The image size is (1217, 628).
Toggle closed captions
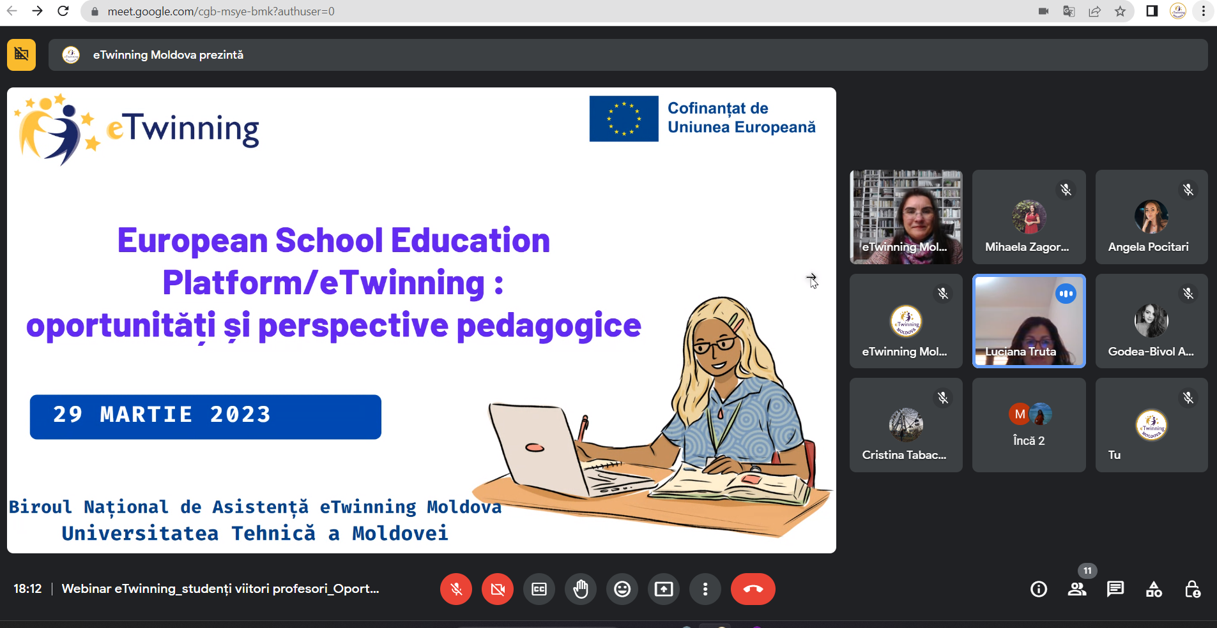pos(539,589)
